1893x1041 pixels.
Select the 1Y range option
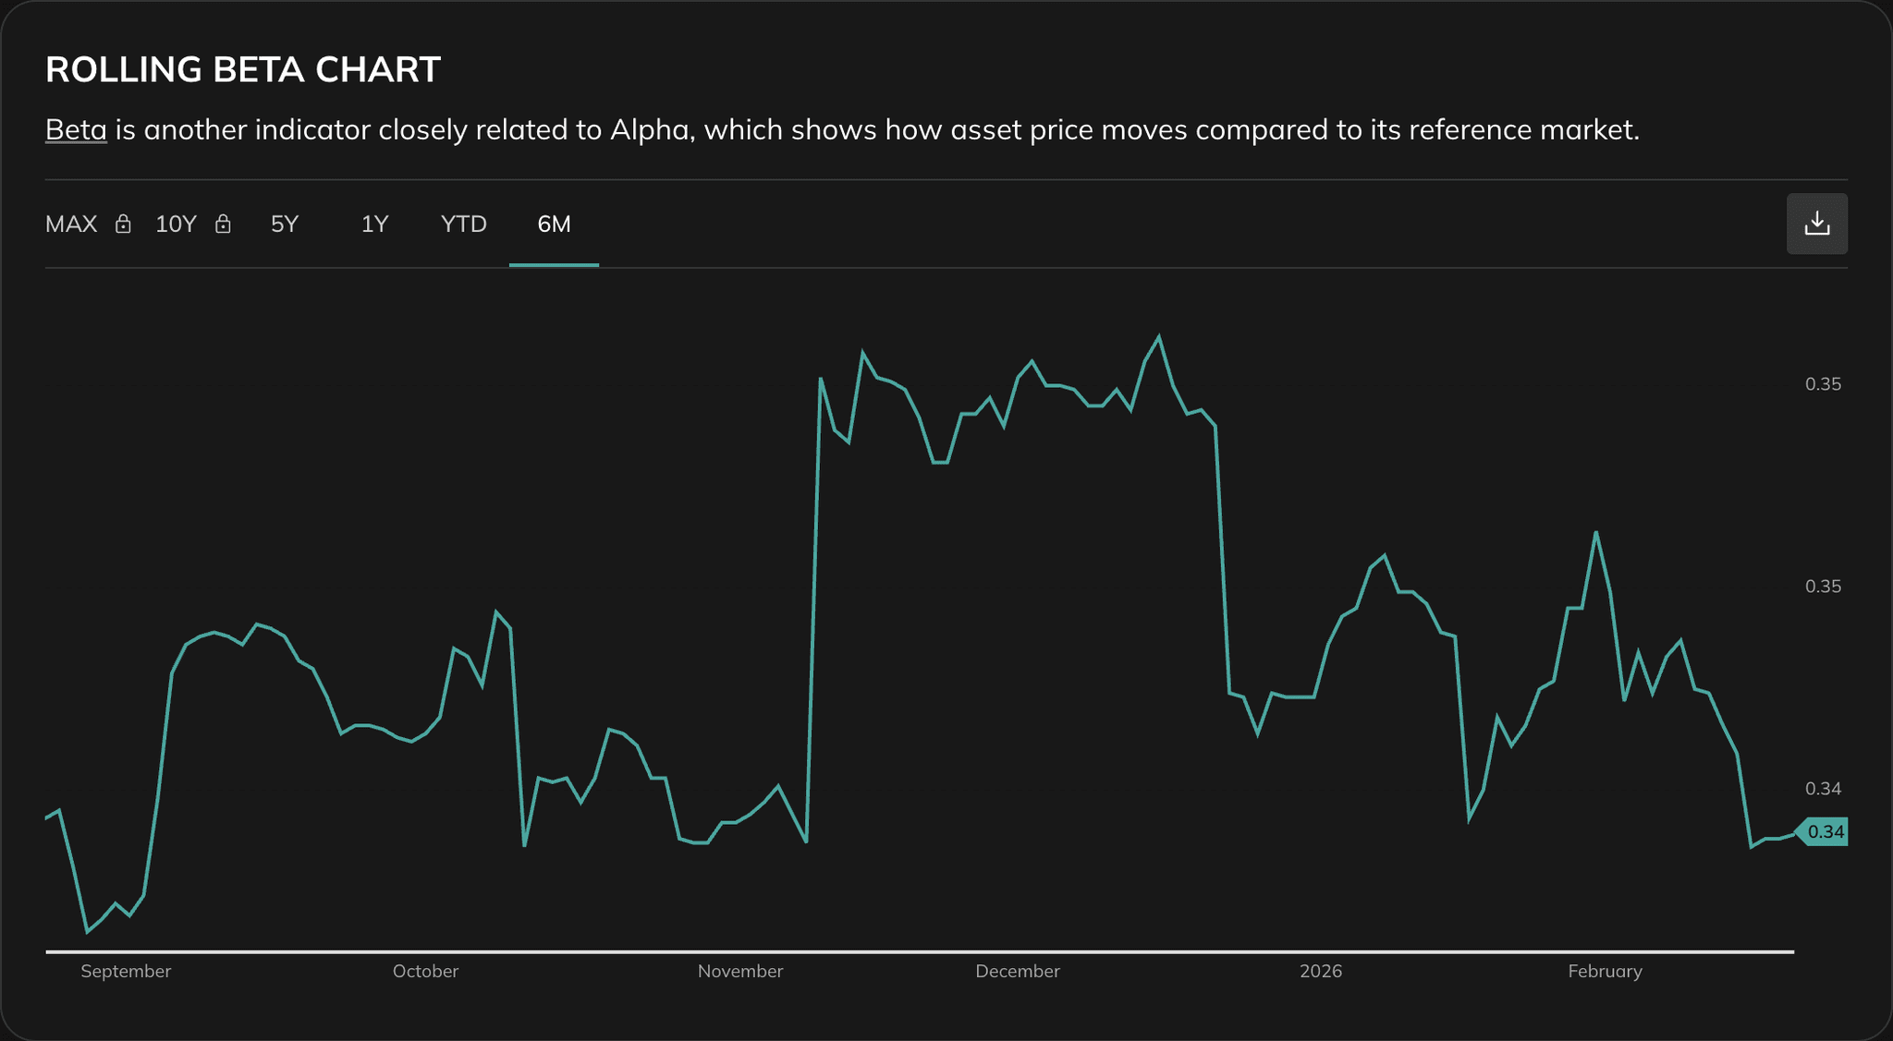(x=373, y=224)
